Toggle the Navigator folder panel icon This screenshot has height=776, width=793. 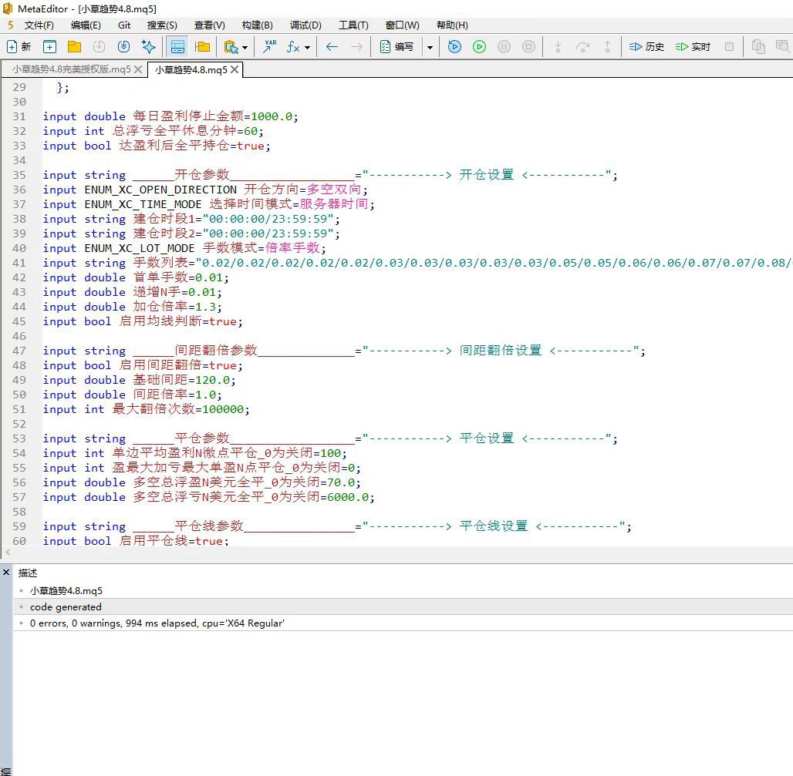[202, 47]
